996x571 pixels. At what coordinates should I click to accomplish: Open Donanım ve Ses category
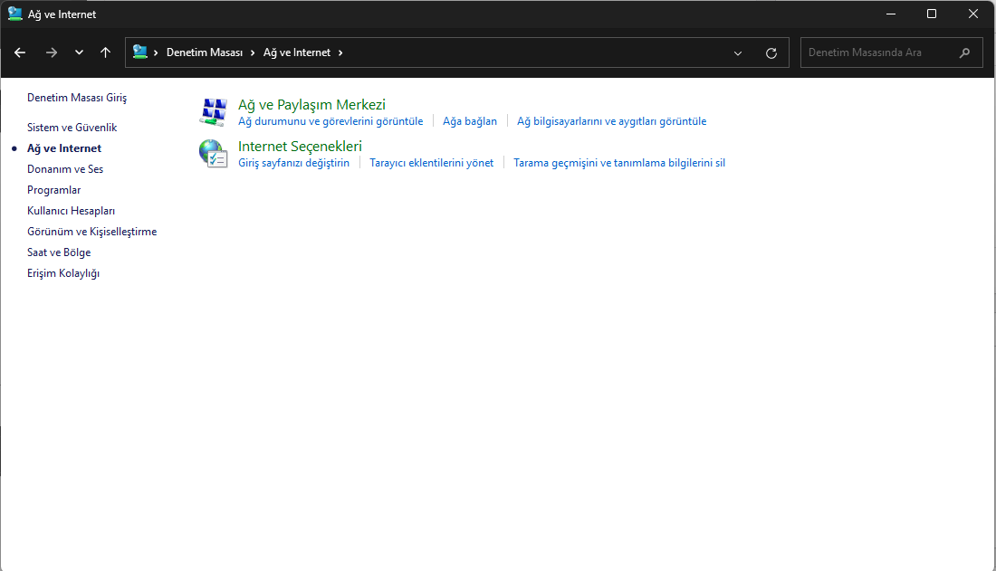click(65, 169)
